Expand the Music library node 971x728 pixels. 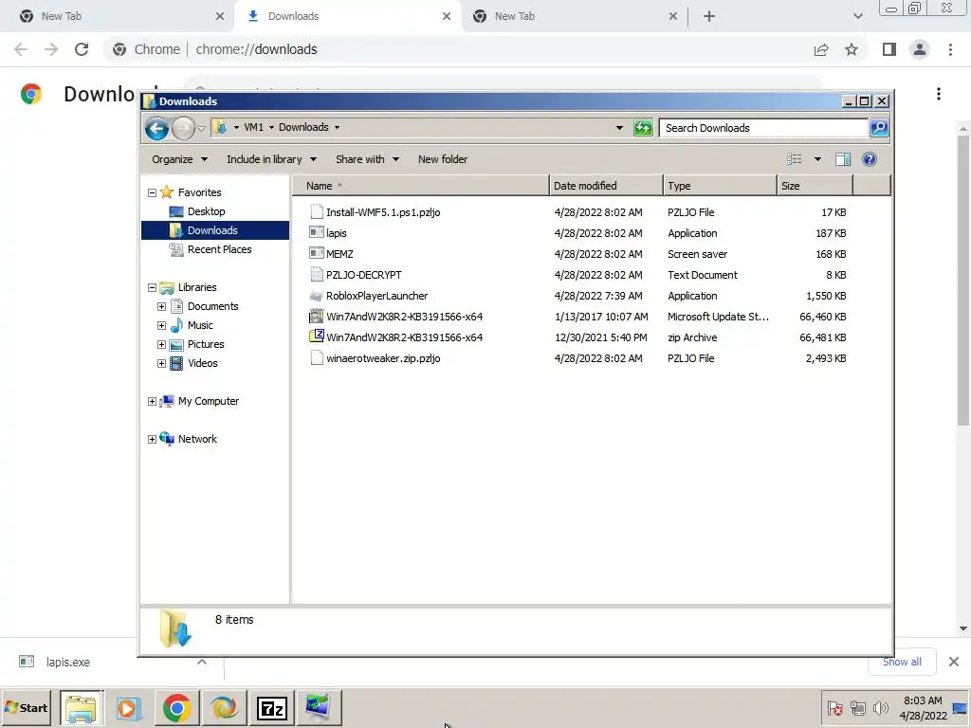pyautogui.click(x=161, y=326)
